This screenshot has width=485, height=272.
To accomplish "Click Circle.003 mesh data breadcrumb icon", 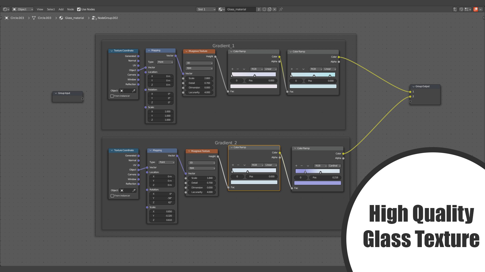I will (34, 18).
